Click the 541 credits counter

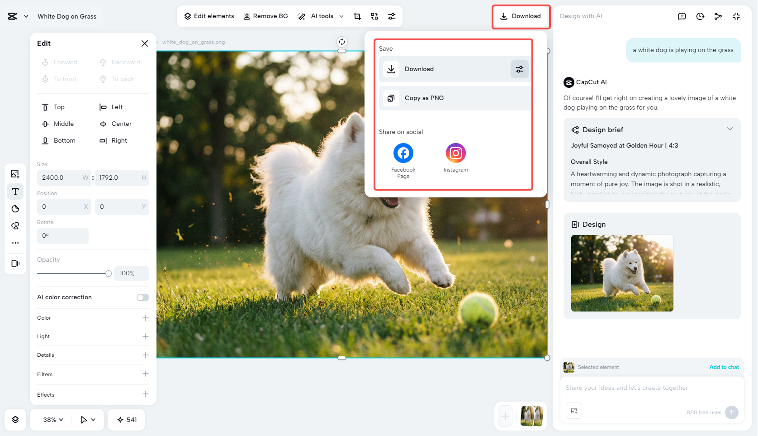coord(127,420)
